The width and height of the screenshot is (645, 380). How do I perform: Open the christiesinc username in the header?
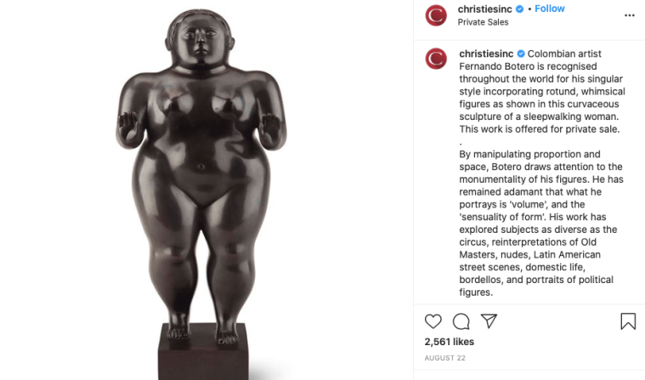(x=485, y=9)
